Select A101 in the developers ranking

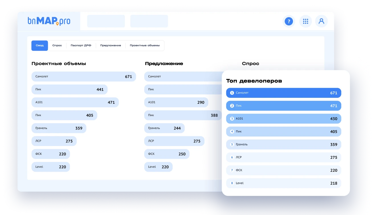click(283, 119)
